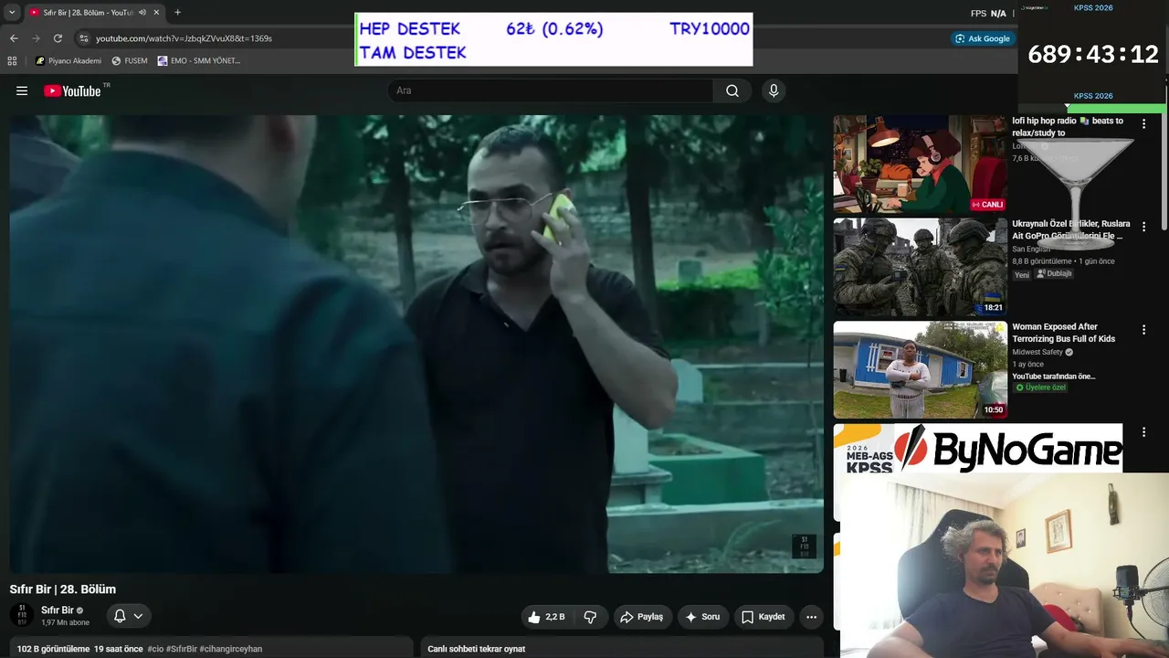Click the Ukraynalı Özel Birlikler video title
1169x658 pixels.
[x=1070, y=229]
